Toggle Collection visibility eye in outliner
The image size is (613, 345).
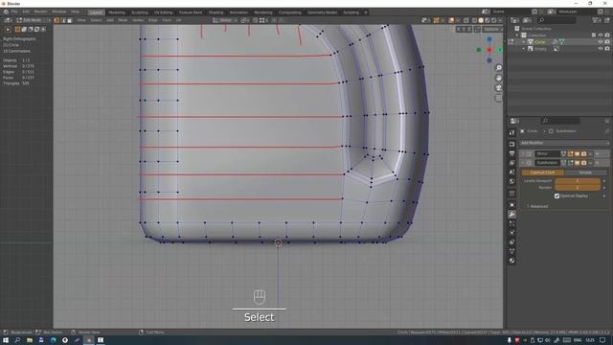601,35
